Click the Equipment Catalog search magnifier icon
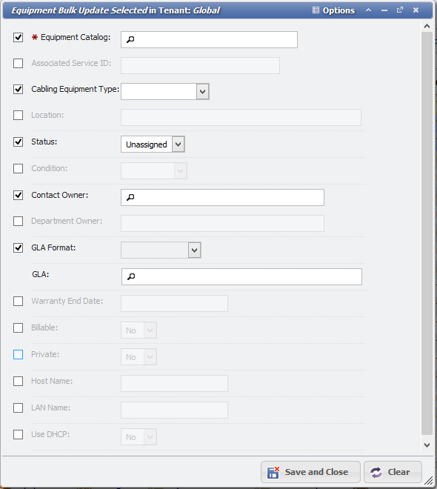The height and width of the screenshot is (489, 437). [130, 39]
